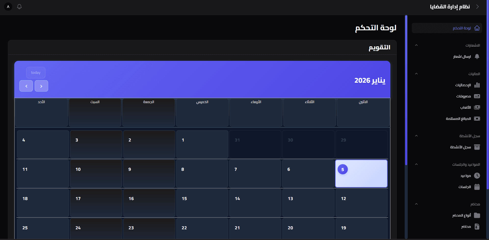Go to previous month with left arrow
The width and height of the screenshot is (489, 240).
[26, 86]
